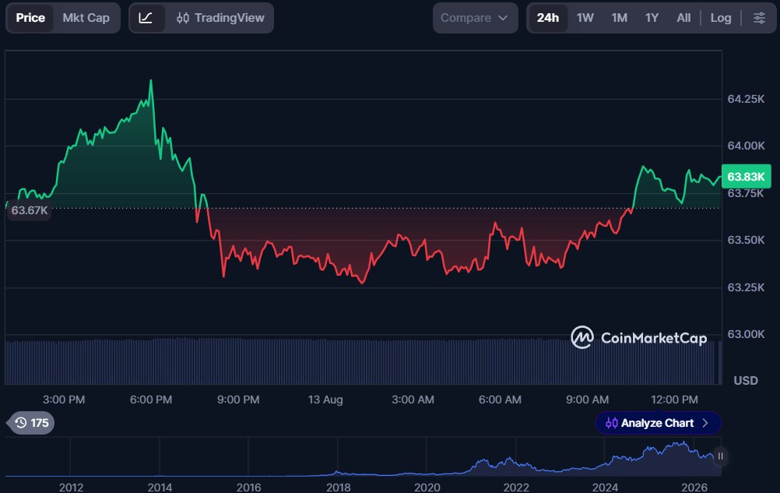Viewport: 780px width, 493px height.
Task: Click 2022 on the history timeline
Action: (x=516, y=487)
